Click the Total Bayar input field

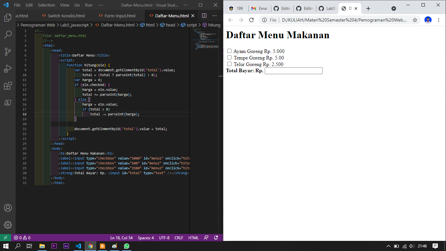(x=293, y=71)
